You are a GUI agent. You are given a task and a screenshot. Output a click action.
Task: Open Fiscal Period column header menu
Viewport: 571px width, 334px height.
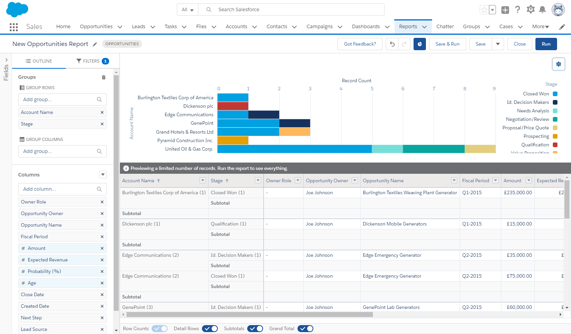[x=496, y=180]
